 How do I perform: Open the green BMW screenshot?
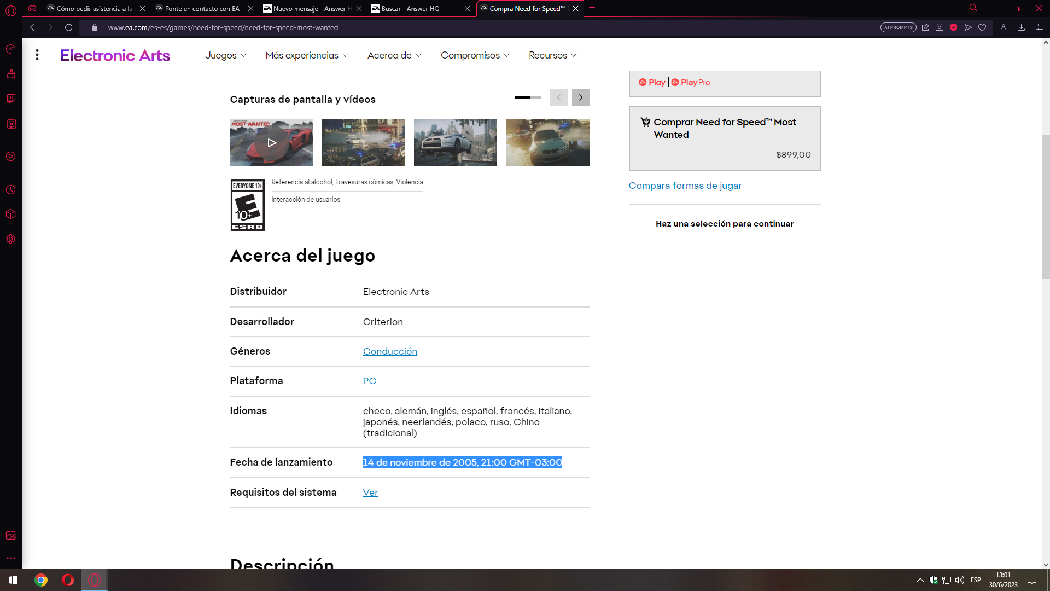547,142
